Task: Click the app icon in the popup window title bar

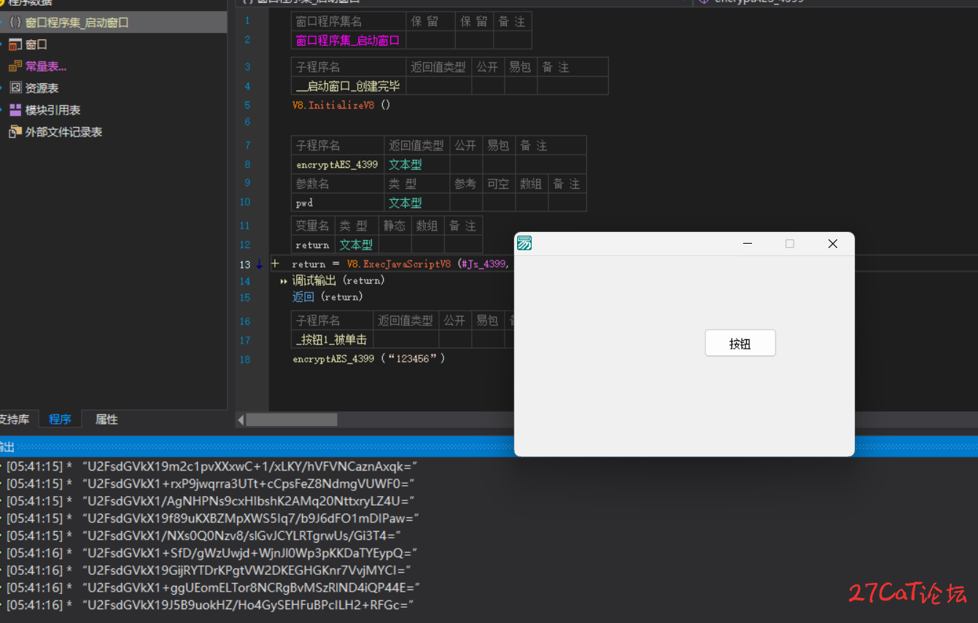Action: [524, 244]
